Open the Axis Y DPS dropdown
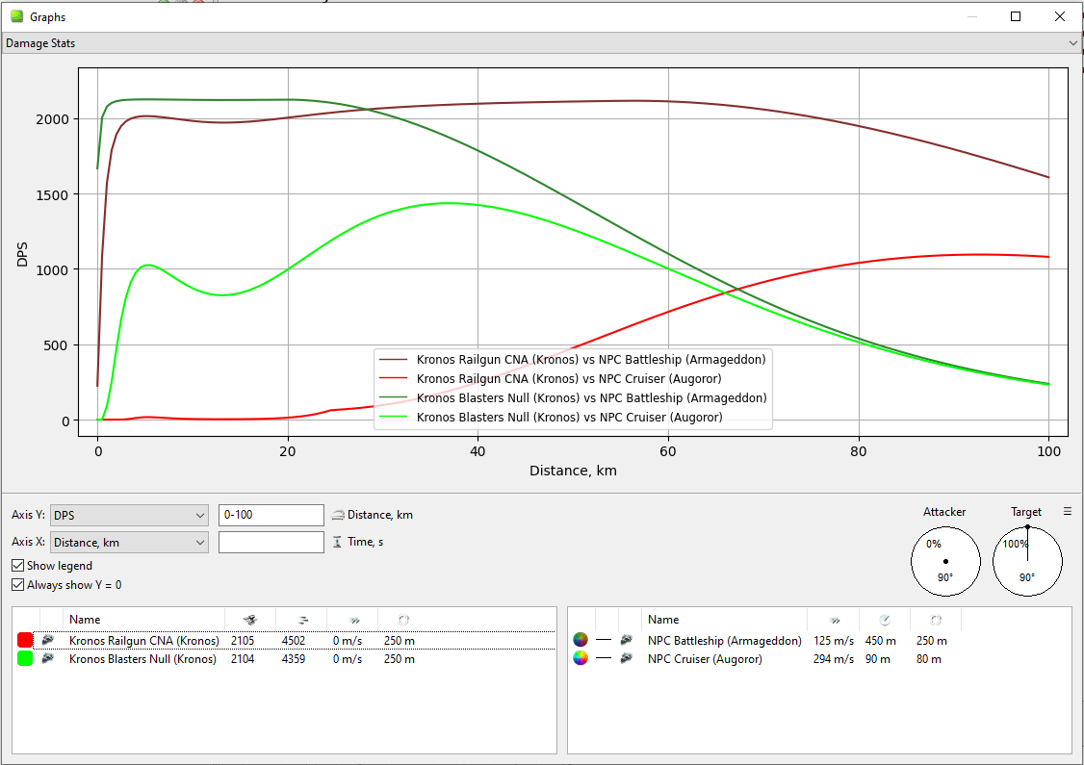 (129, 516)
